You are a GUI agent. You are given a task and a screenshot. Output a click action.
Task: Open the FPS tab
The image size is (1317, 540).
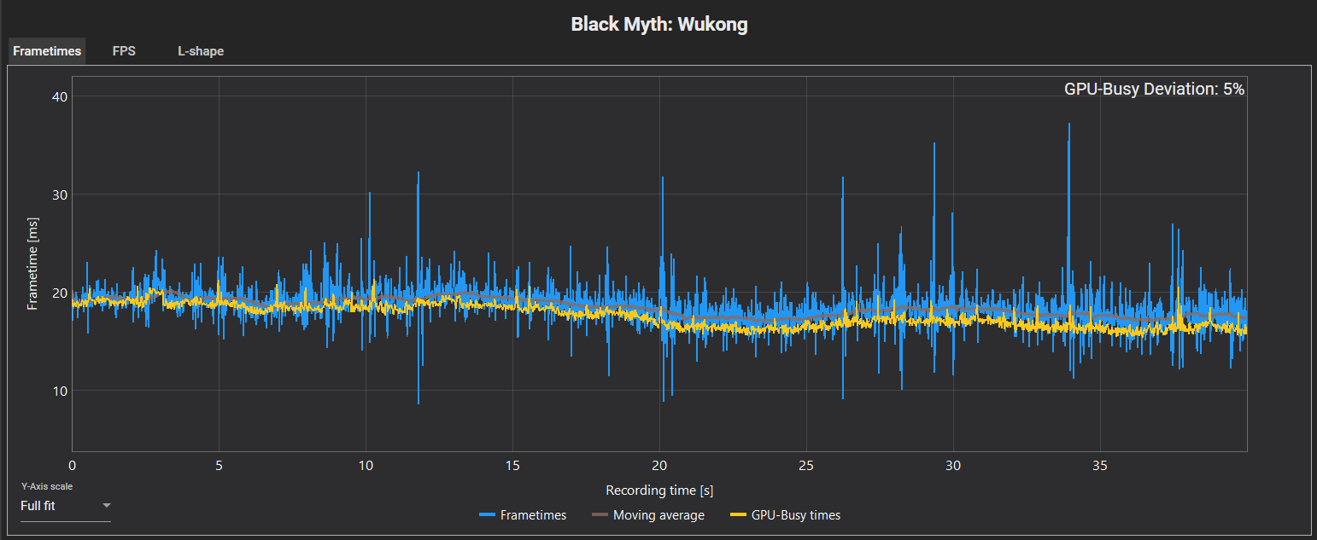pyautogui.click(x=124, y=51)
